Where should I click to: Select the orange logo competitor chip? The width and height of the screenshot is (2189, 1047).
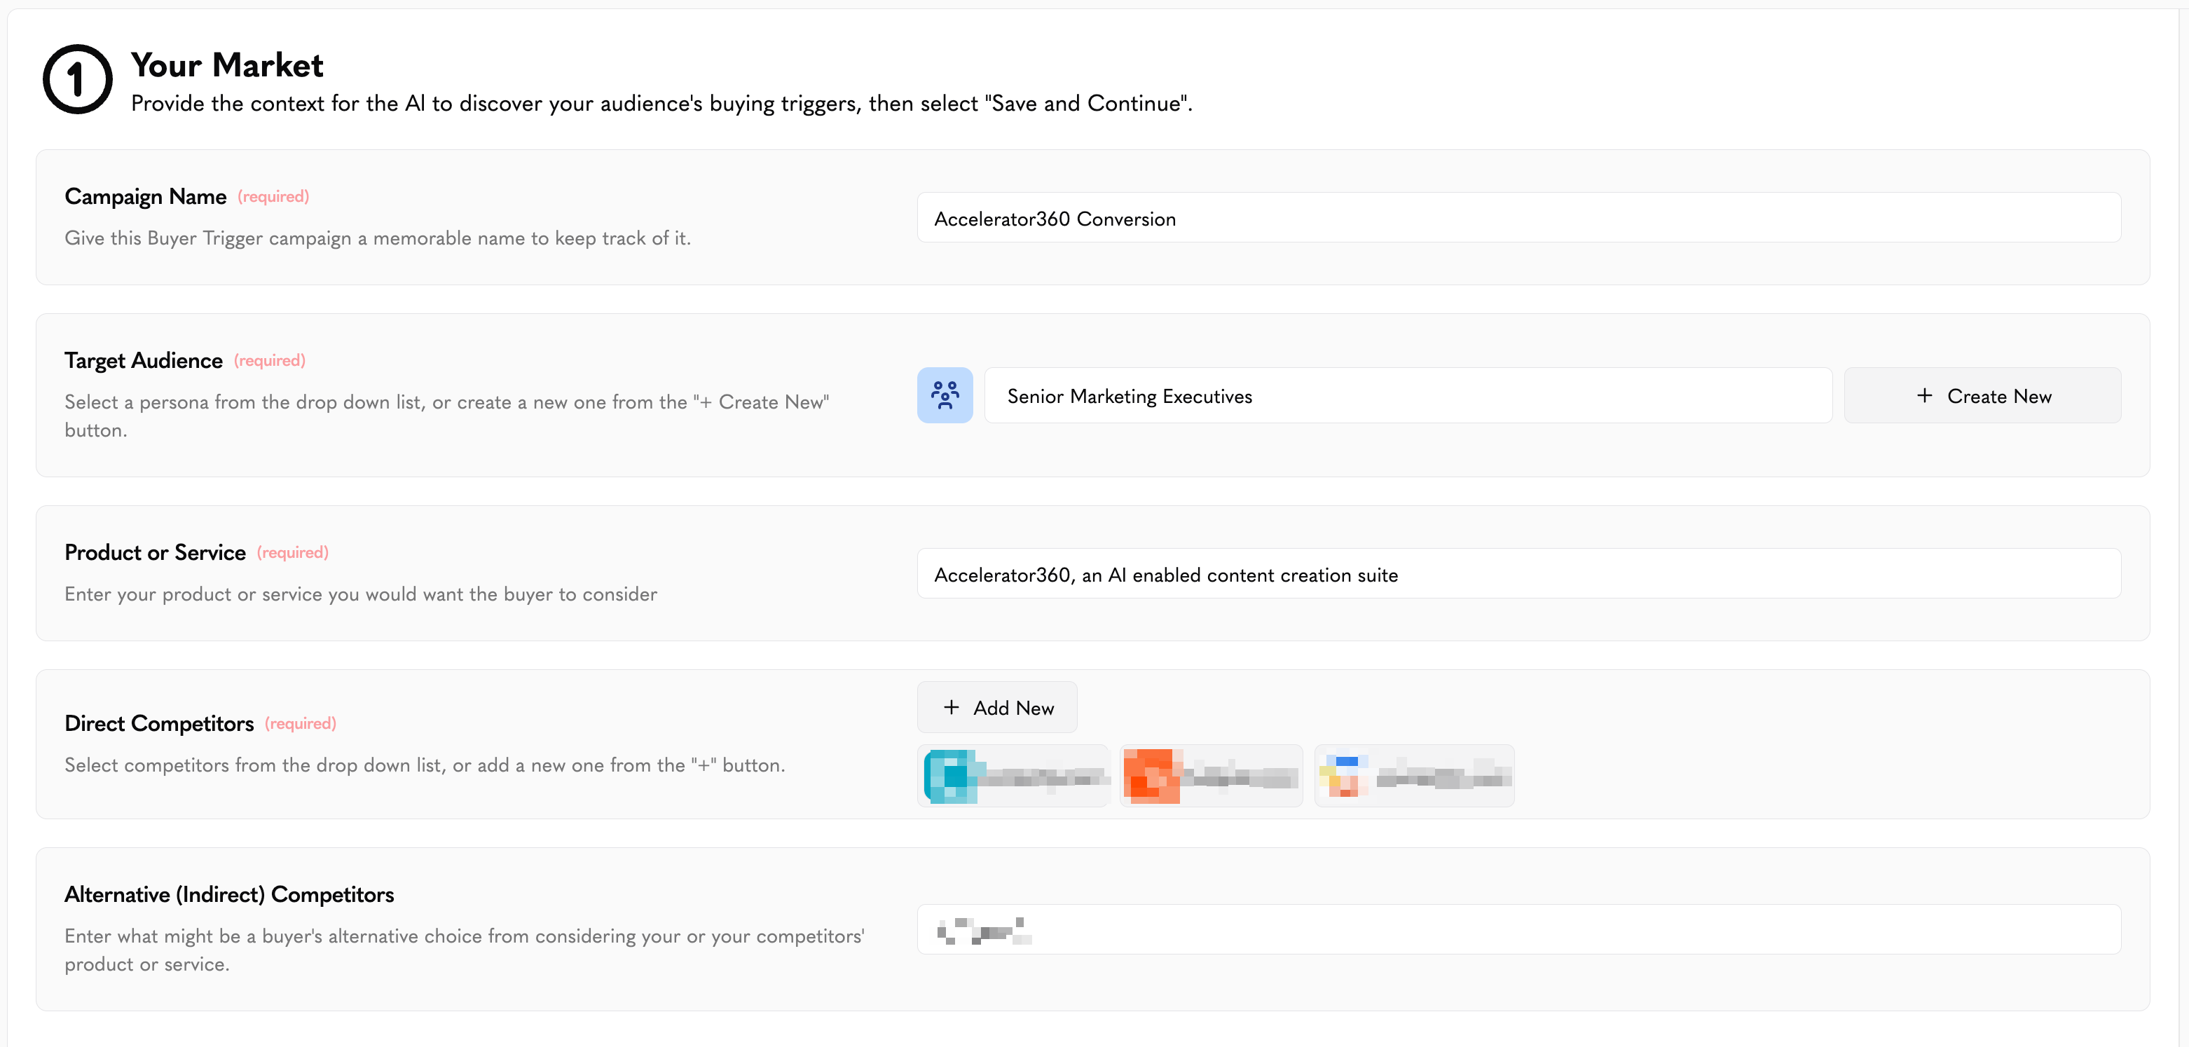[x=1211, y=776]
